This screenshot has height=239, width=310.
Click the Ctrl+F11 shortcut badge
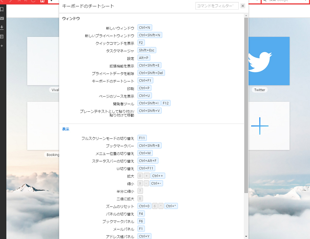(x=146, y=168)
